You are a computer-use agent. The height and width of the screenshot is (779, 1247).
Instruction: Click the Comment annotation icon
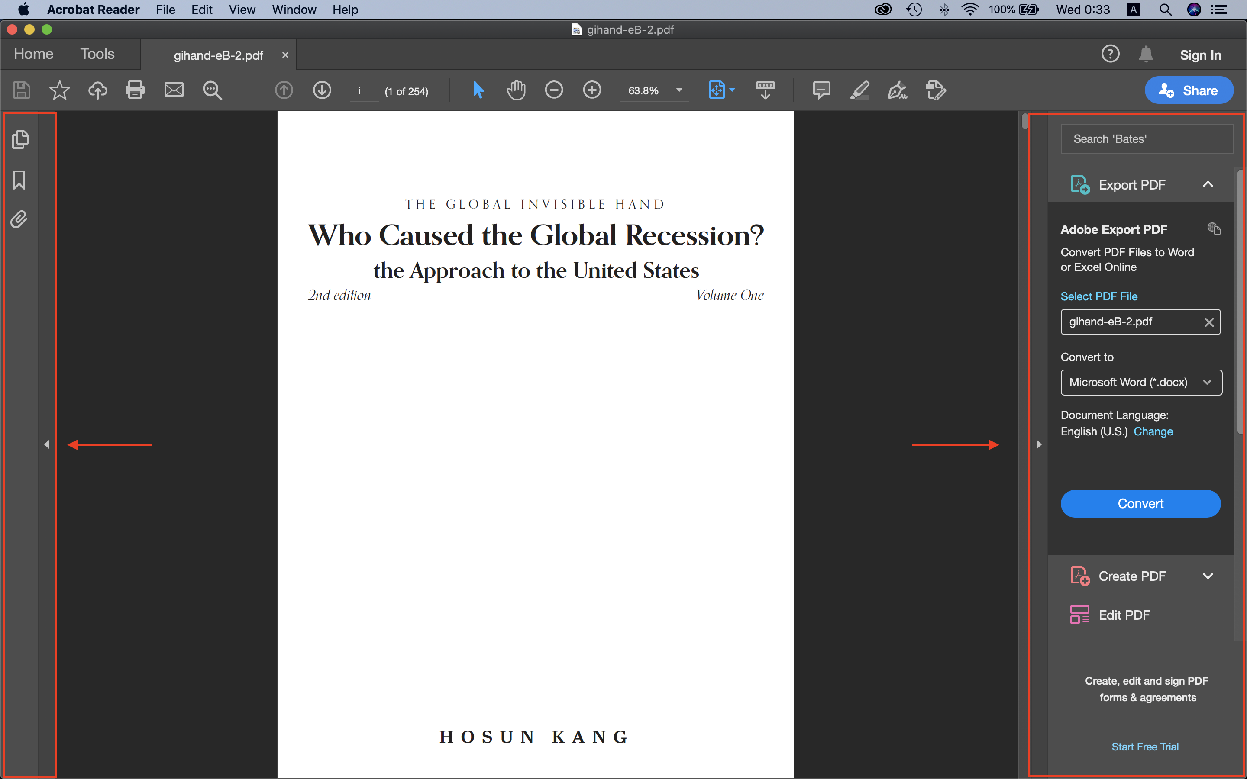(820, 90)
